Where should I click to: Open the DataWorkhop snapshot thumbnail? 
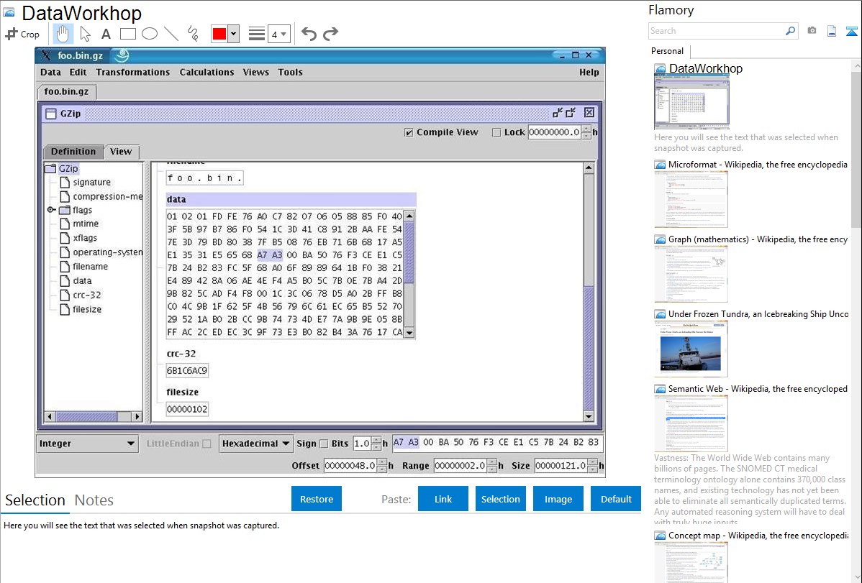pos(691,102)
